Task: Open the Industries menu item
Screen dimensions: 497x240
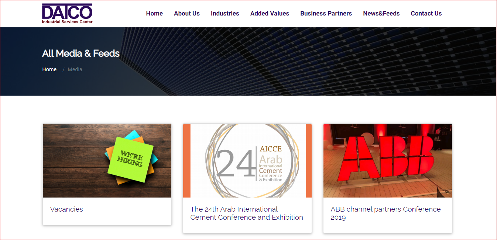Action: 225,13
